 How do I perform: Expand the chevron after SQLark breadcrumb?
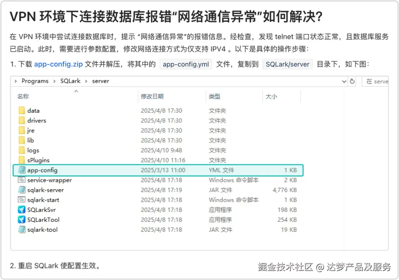[86, 81]
